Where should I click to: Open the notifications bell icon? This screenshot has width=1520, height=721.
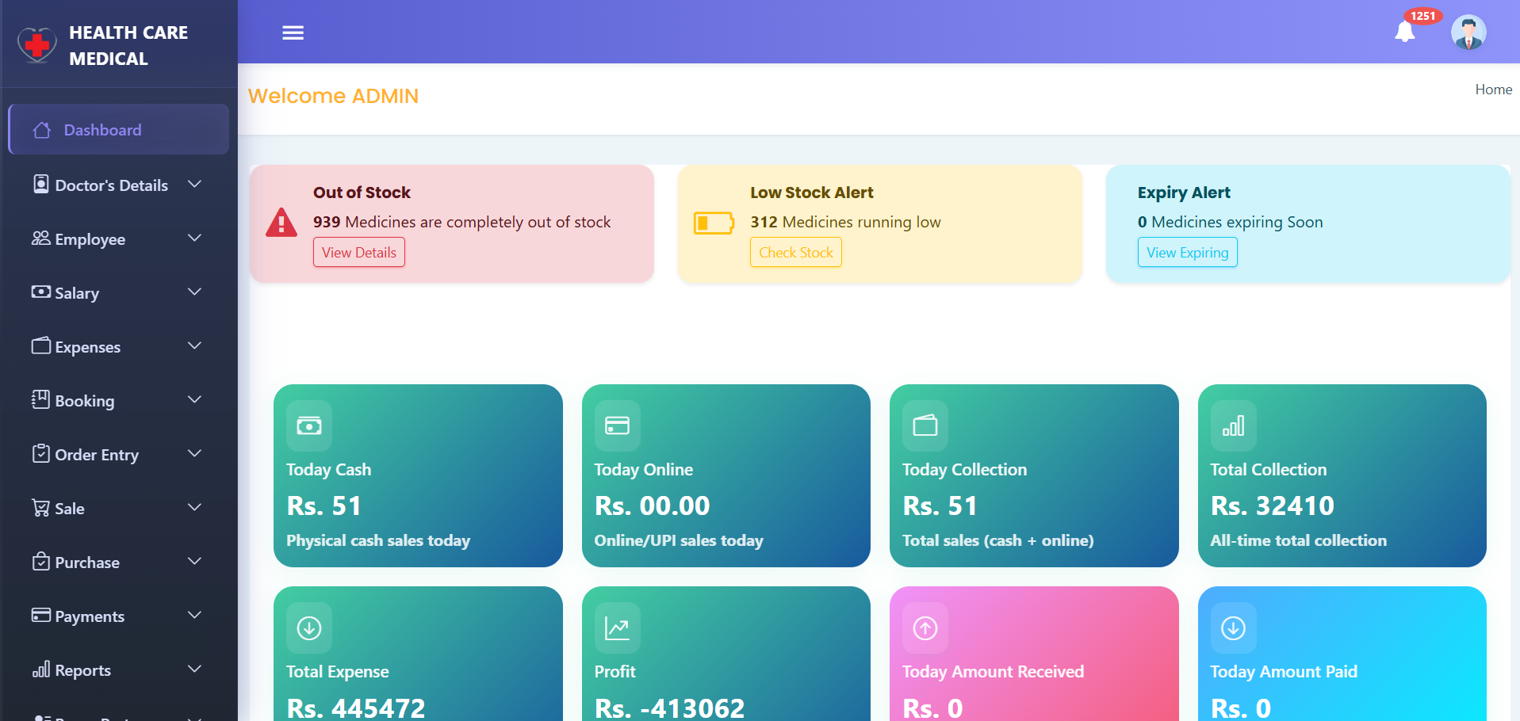1405,32
